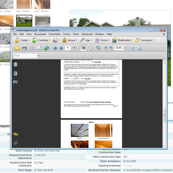Click the zoom in plus button
Screen dimensions: 173x173
pos(111,48)
